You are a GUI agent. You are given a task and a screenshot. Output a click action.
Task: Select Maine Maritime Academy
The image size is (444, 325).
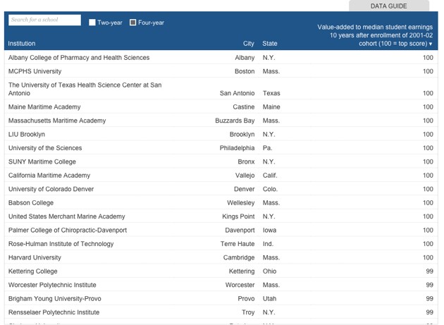[44, 107]
